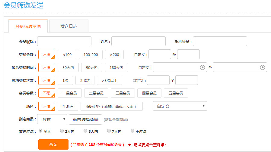This screenshot has width=271, height=152.
Task: Click the (默认全部商品) hint text
Action: point(116,119)
